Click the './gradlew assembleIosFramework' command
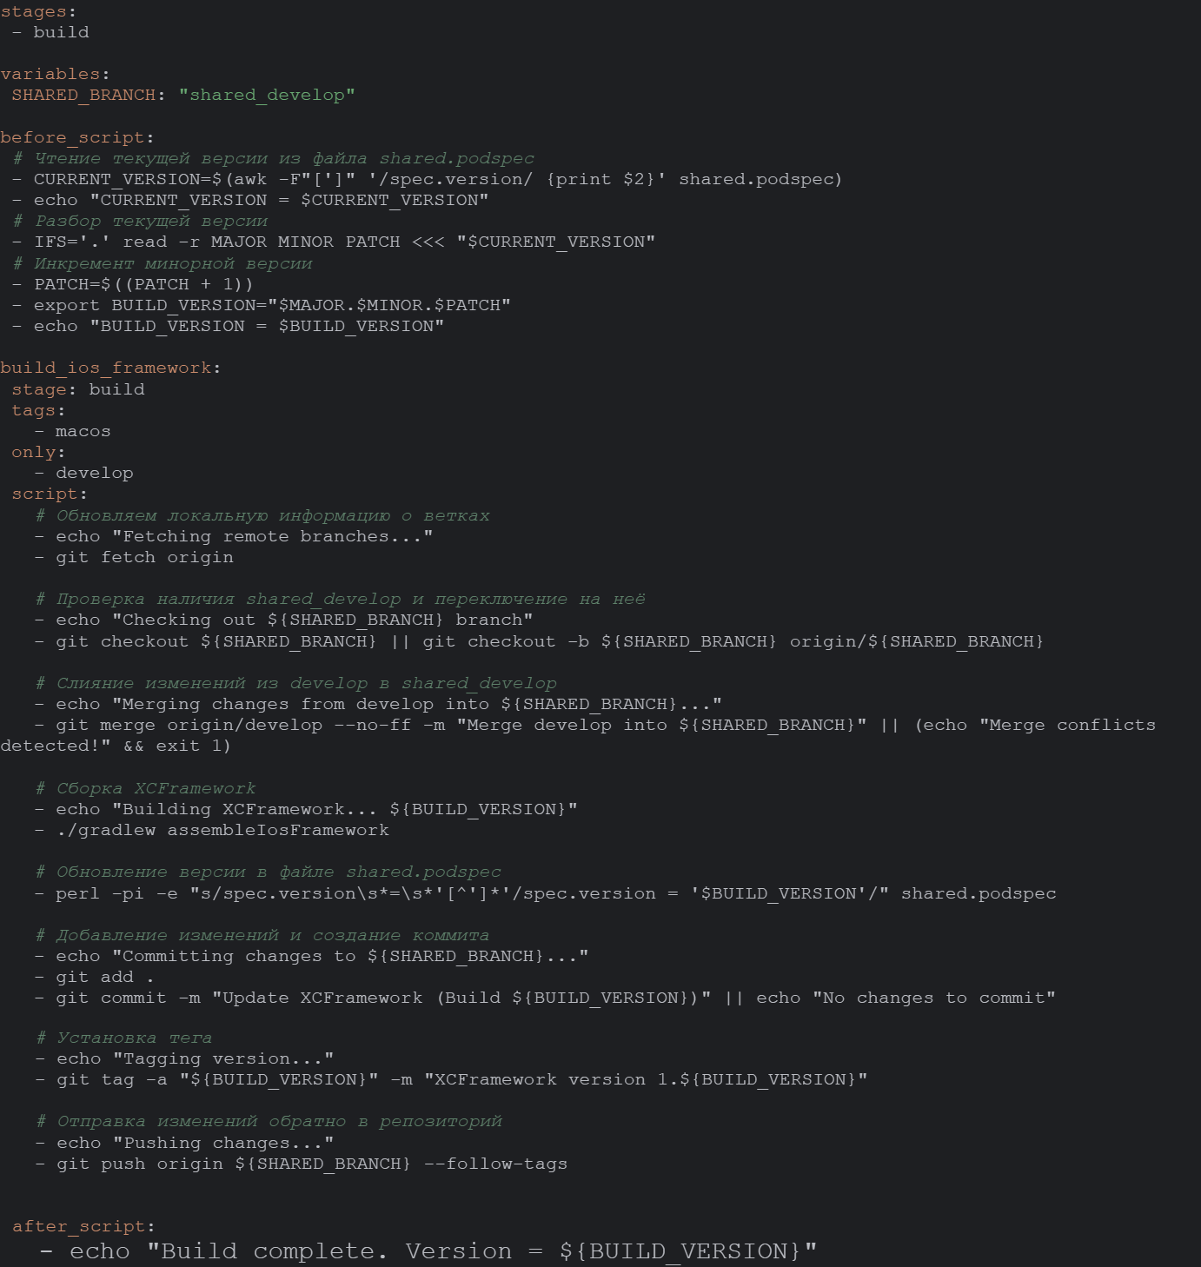Viewport: 1201px width, 1267px height. point(222,830)
